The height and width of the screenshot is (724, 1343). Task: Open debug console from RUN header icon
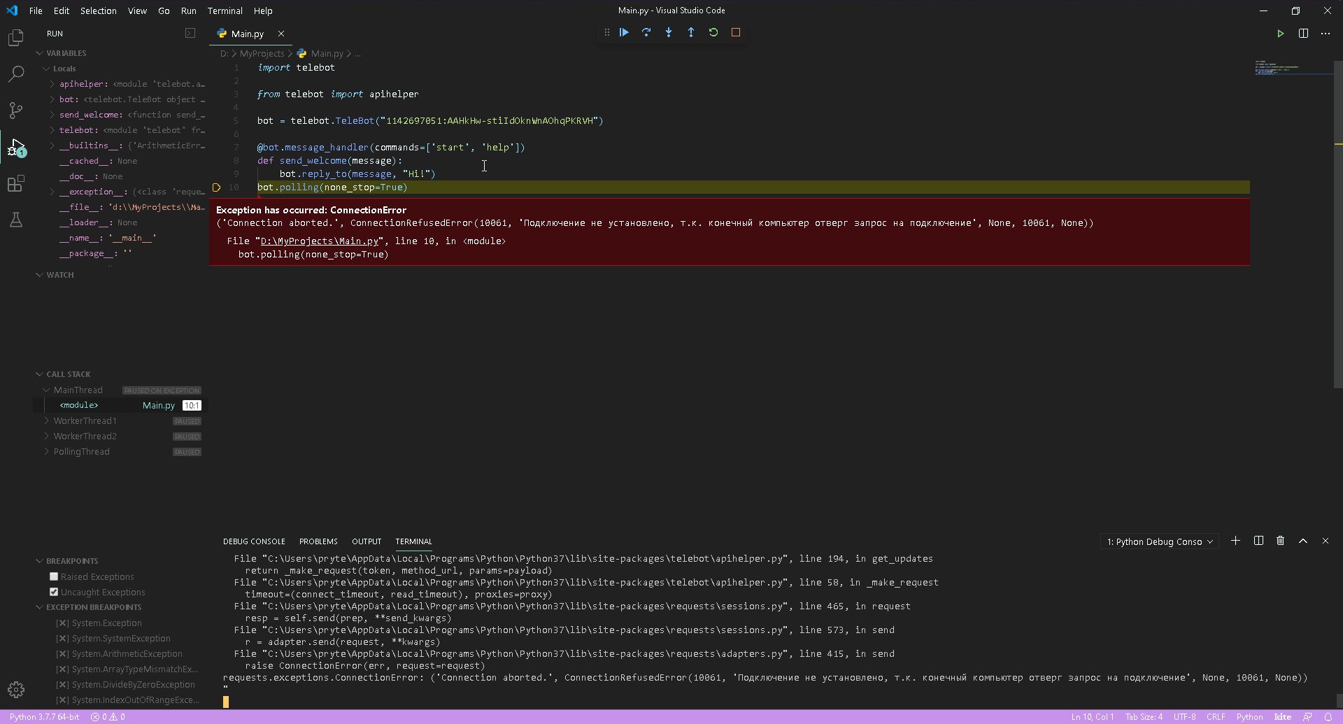190,33
